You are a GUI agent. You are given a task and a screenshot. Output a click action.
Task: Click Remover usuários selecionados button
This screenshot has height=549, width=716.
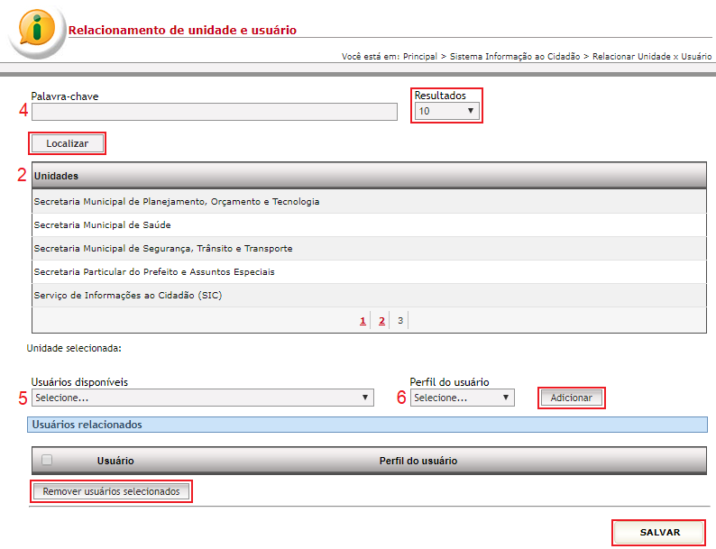(112, 491)
